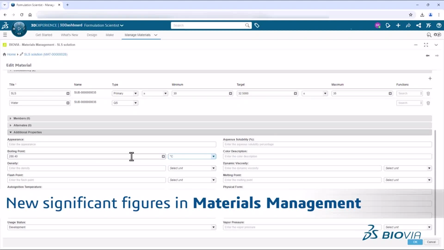Clear the Target value 32.5000 field
Image resolution: width=444 pixels, height=250 pixels.
(x=296, y=94)
